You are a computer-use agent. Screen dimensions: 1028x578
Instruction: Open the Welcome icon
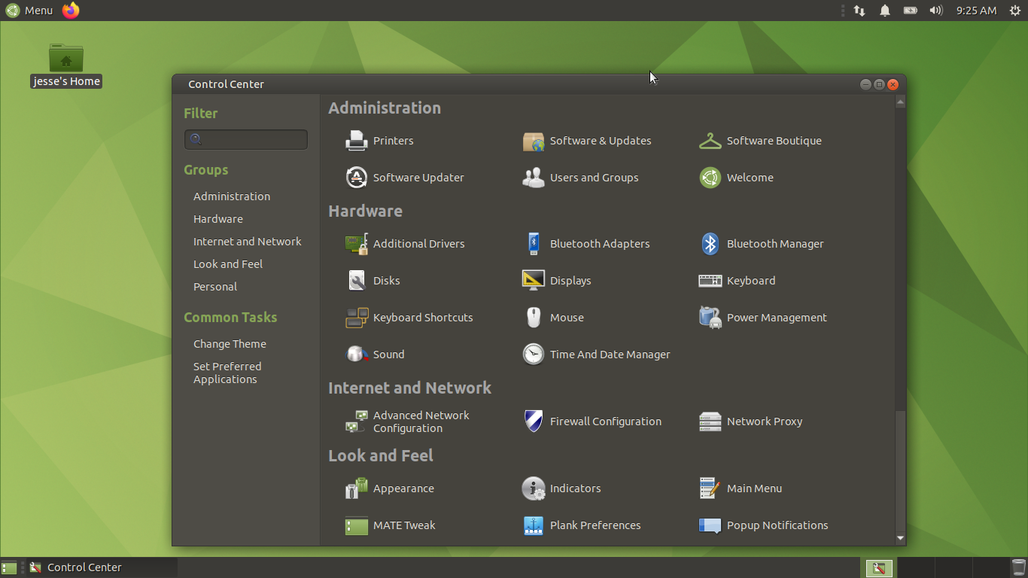[710, 178]
